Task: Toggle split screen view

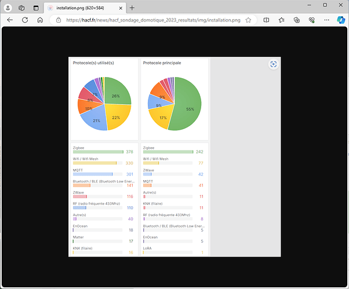Action: (266, 20)
